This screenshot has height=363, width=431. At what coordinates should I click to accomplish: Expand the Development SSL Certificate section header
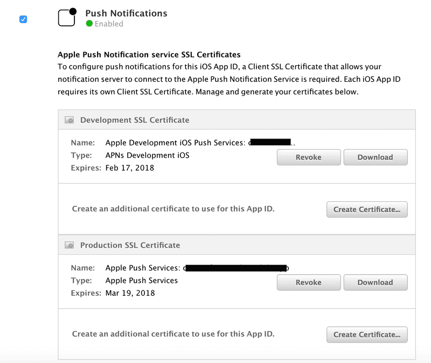pyautogui.click(x=135, y=120)
